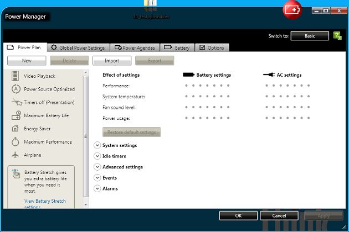349x232 pixels.
Task: Click the Power Agendas clock icon
Action: coord(118,48)
